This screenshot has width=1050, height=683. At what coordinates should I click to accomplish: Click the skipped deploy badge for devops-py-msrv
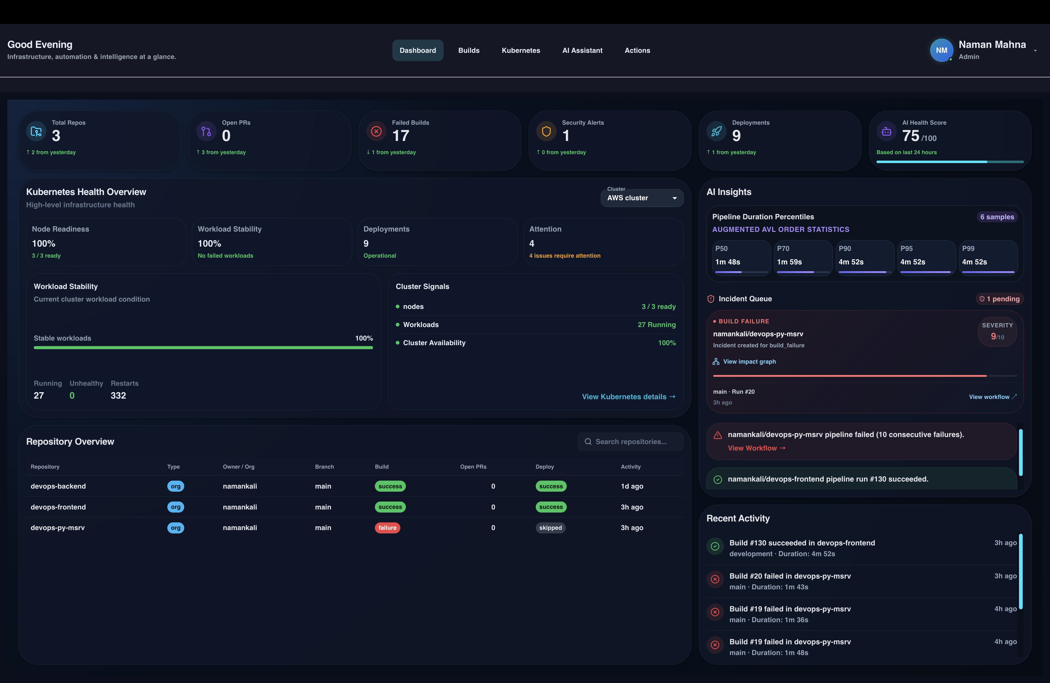(550, 528)
